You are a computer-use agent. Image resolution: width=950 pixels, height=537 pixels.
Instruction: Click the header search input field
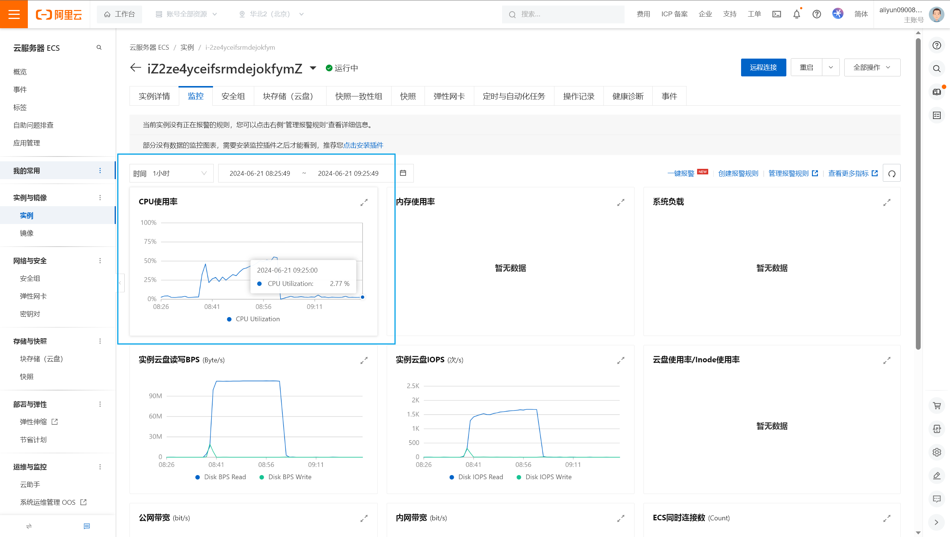[x=563, y=14]
